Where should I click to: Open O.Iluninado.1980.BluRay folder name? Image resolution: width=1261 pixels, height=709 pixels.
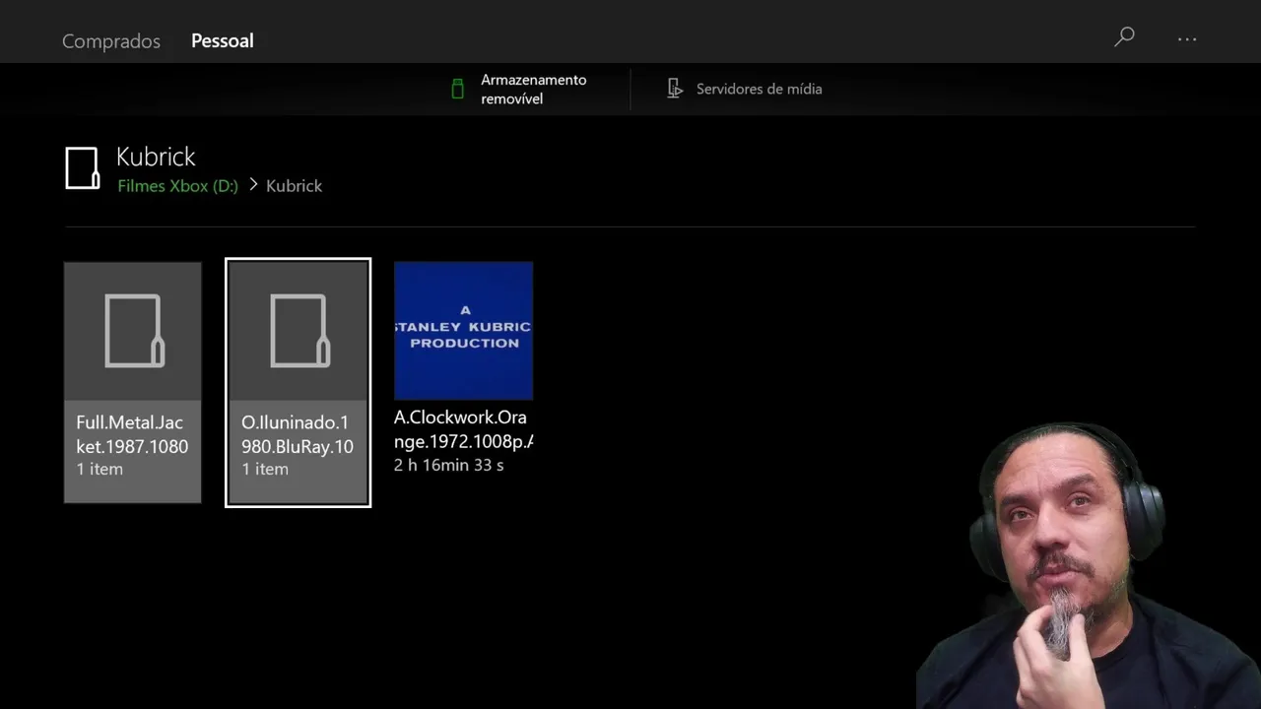(x=298, y=434)
